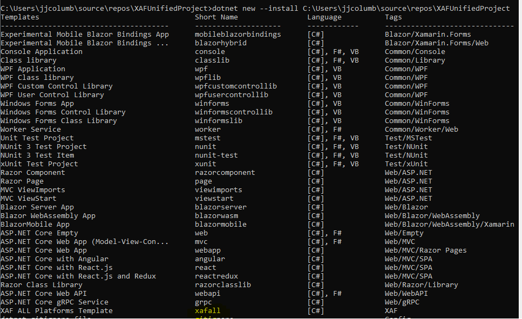Click 'Experimental Mobile Blazor Bindings App' text
The width and height of the screenshot is (522, 319).
(x=85, y=35)
